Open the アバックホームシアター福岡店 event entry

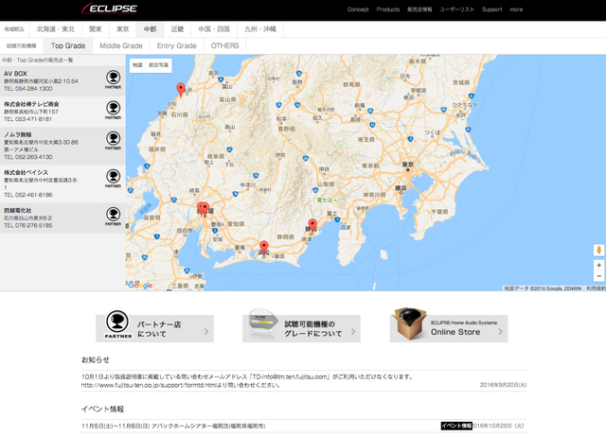coord(173,426)
